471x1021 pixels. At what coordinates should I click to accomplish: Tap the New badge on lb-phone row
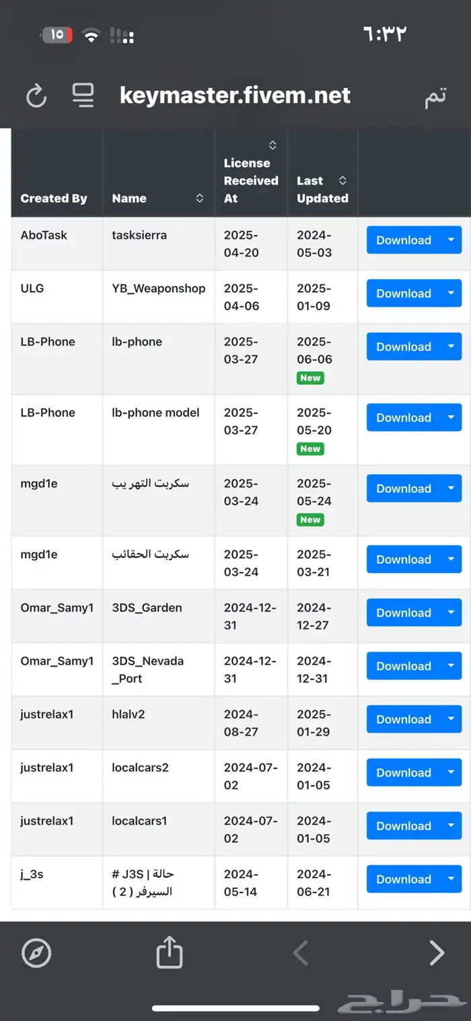(x=310, y=378)
